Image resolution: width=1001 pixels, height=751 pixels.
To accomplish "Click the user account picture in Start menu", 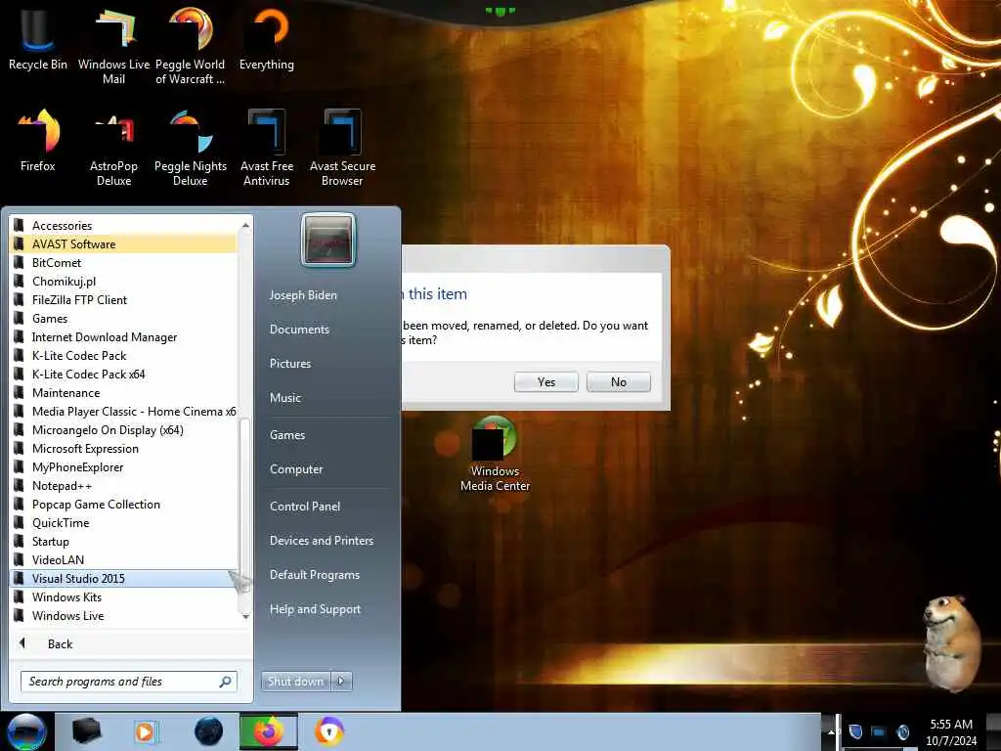I will click(328, 241).
